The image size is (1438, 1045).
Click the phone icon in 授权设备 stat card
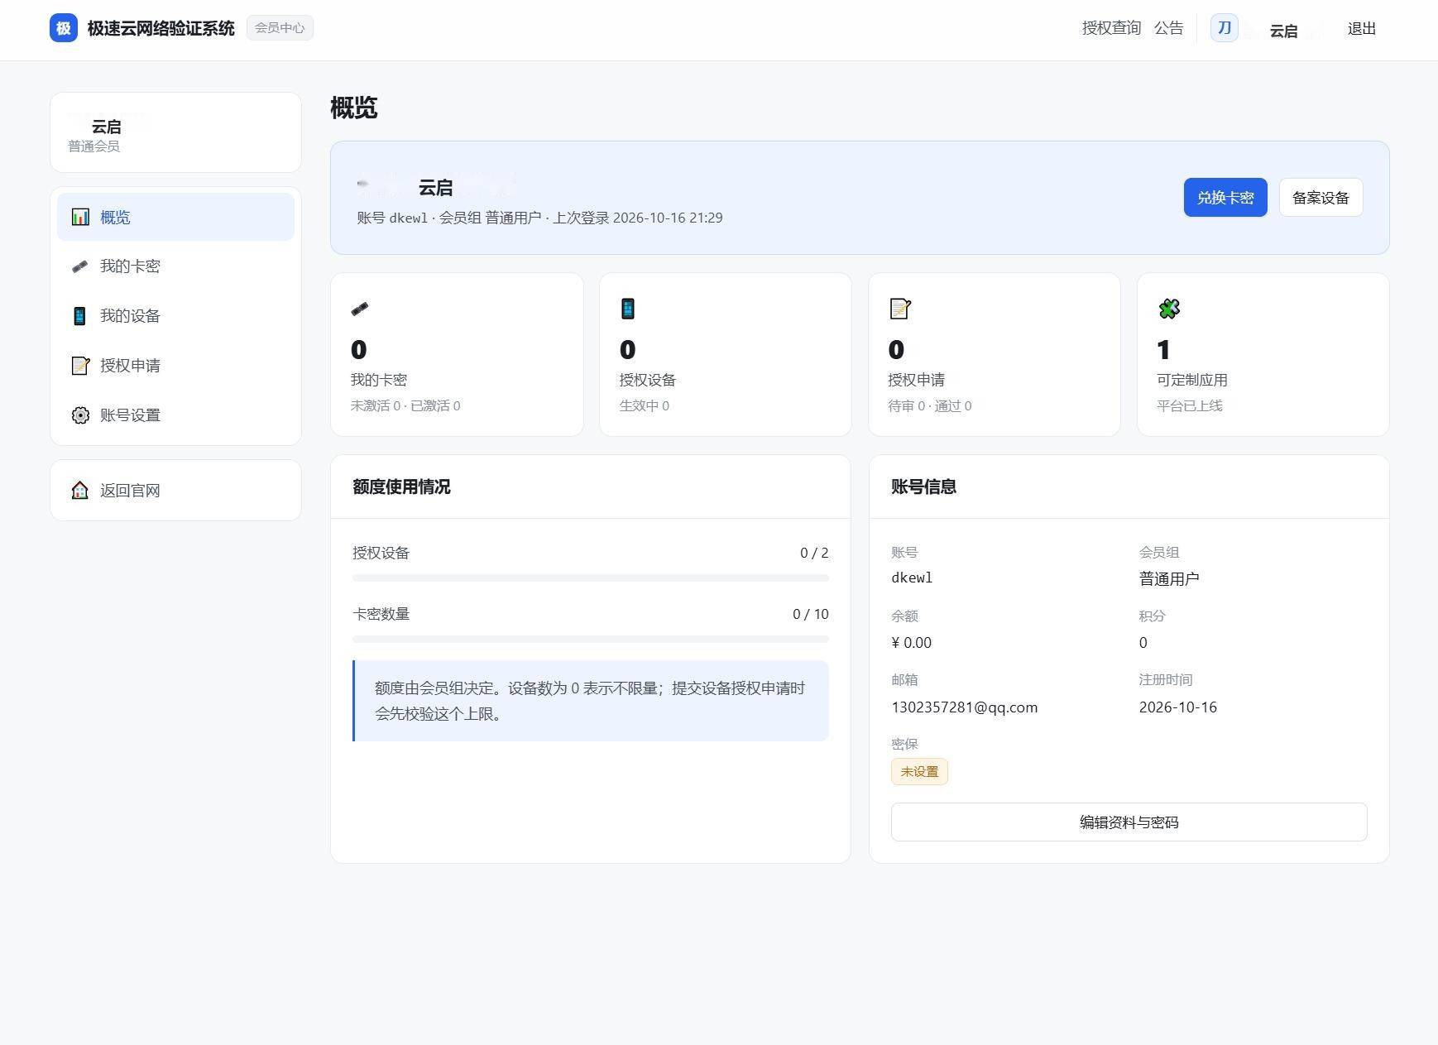(628, 309)
